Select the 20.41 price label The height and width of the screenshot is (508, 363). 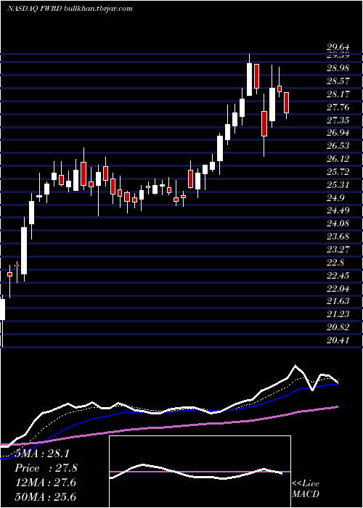pyautogui.click(x=338, y=340)
